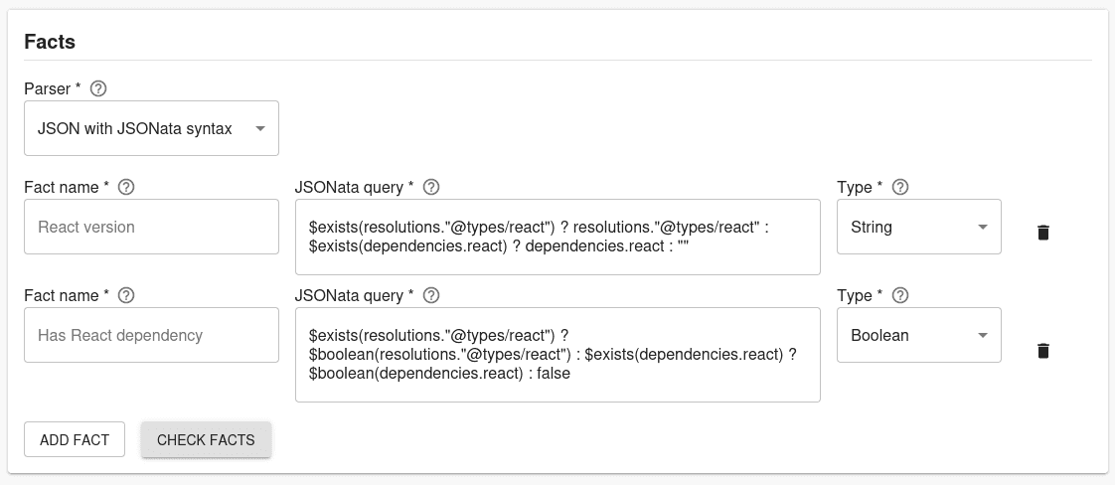Viewport: 1115px width, 485px height.
Task: Open the JSON with JSONata syntax parser dropdown
Action: tap(151, 129)
